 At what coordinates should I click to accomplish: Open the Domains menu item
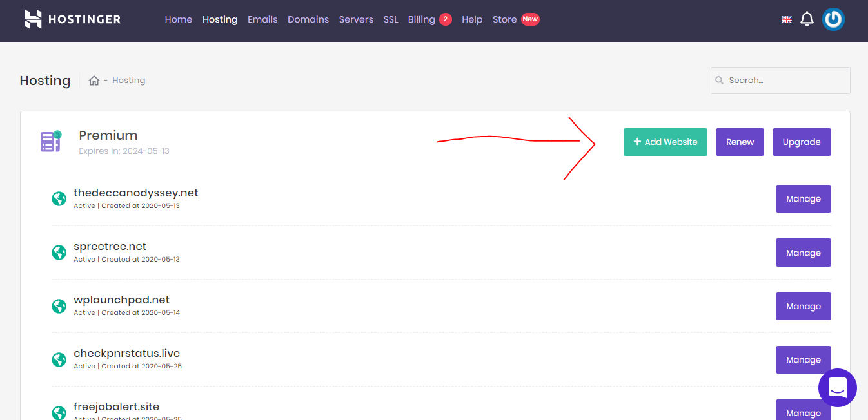click(x=308, y=19)
